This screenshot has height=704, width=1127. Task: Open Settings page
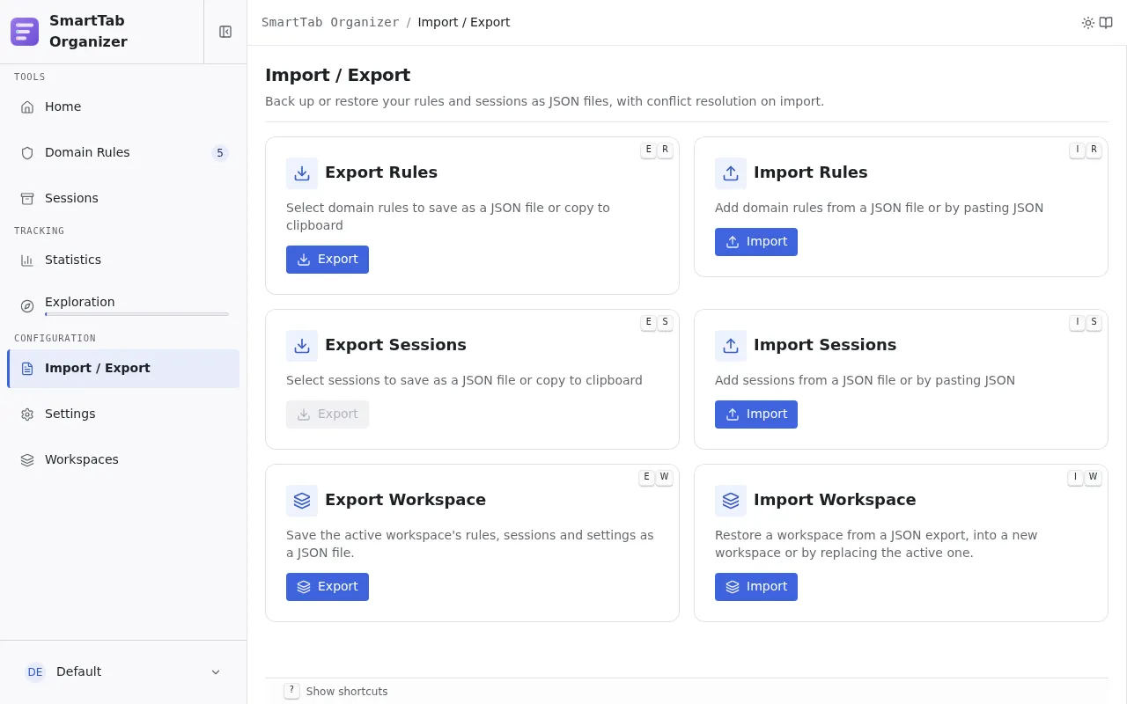coord(123,414)
